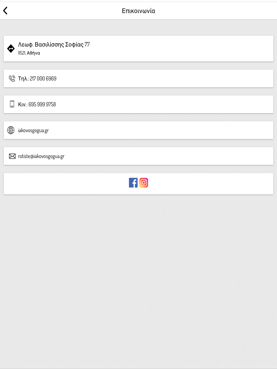The width and height of the screenshot is (277, 369).
Task: Open the Facebook page
Action: (133, 183)
